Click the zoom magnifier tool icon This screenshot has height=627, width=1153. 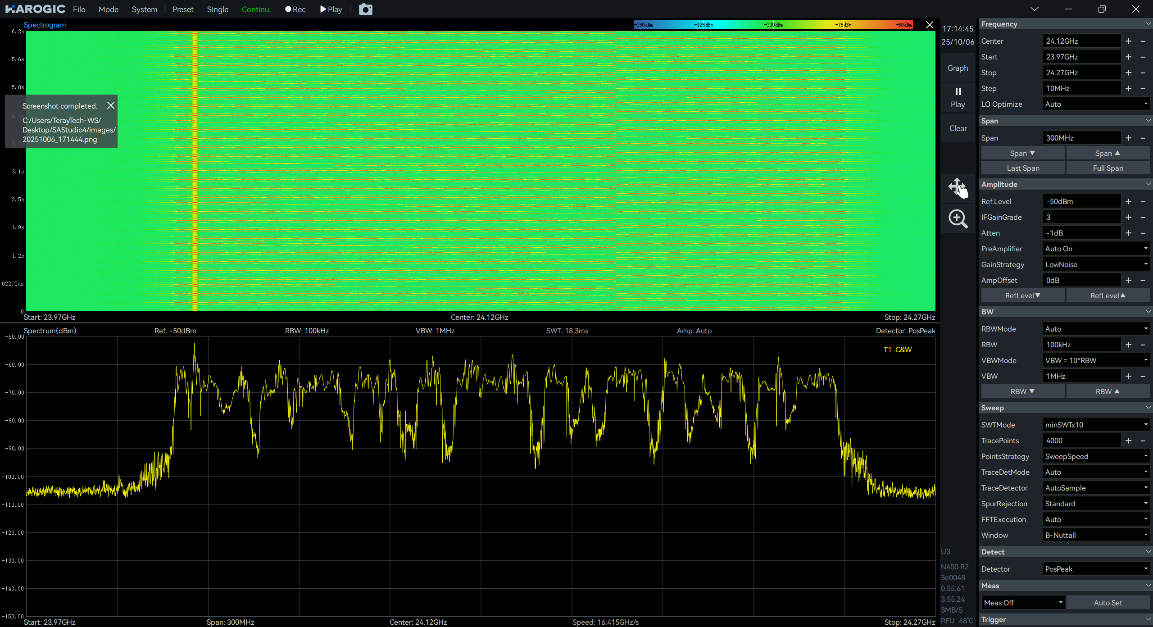tap(958, 219)
